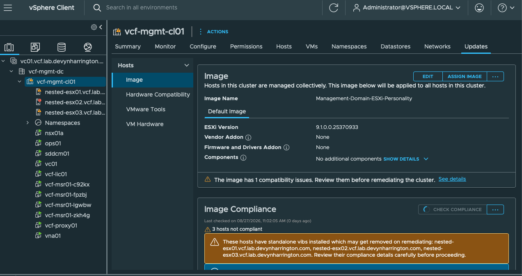Image resolution: width=522 pixels, height=276 pixels.
Task: Expand SHOW DETAILS for components
Action: [x=406, y=159]
